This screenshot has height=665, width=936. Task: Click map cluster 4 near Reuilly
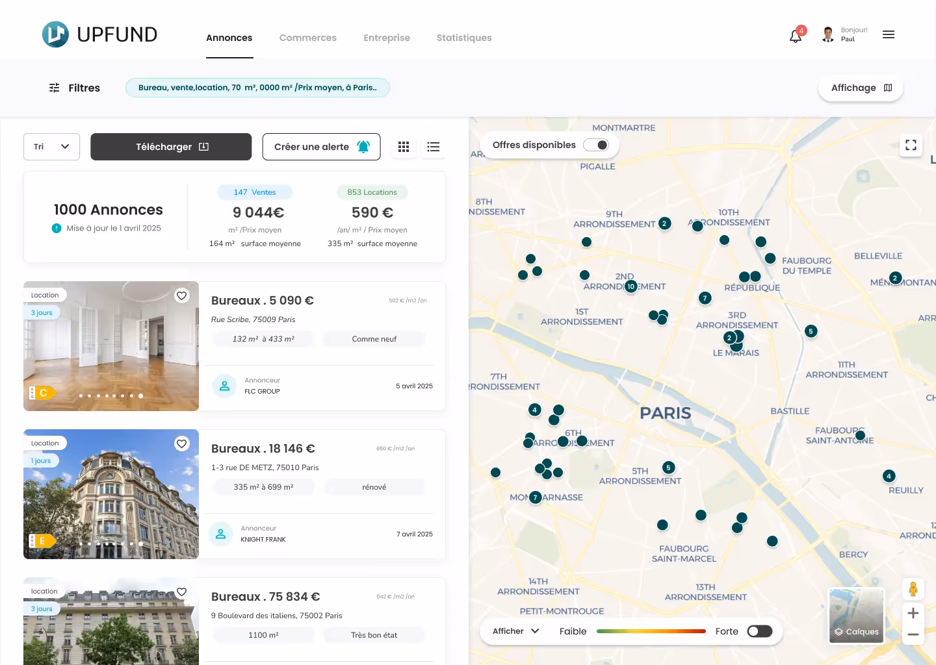click(889, 476)
